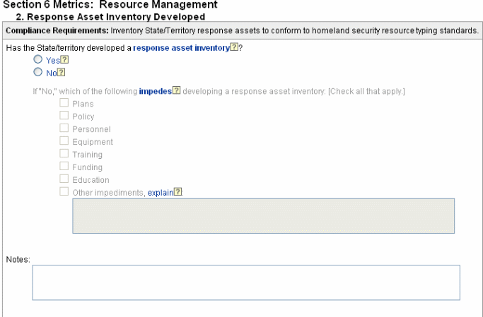Click the help icon next to No
This screenshot has width=483, height=317.
[62, 72]
